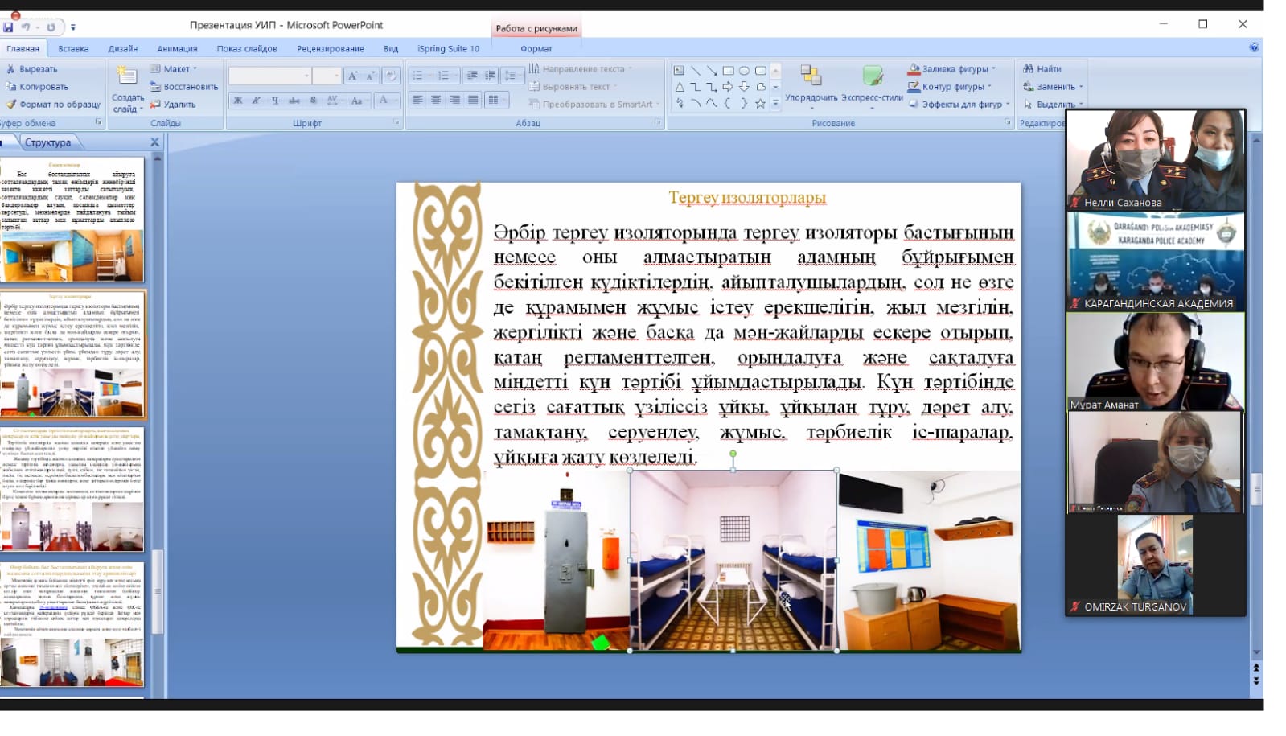The width and height of the screenshot is (1286, 736).
Task: Click the Format Painter (Формат по образцу) brush
Action: (53, 105)
